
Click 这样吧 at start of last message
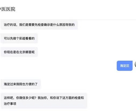click(9, 98)
